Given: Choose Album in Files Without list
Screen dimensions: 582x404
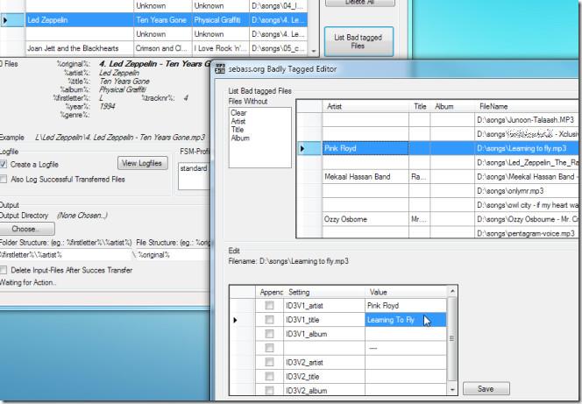Looking at the screenshot, I should click(x=240, y=138).
